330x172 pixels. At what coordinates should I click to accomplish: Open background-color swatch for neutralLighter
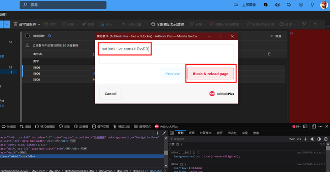203,156
